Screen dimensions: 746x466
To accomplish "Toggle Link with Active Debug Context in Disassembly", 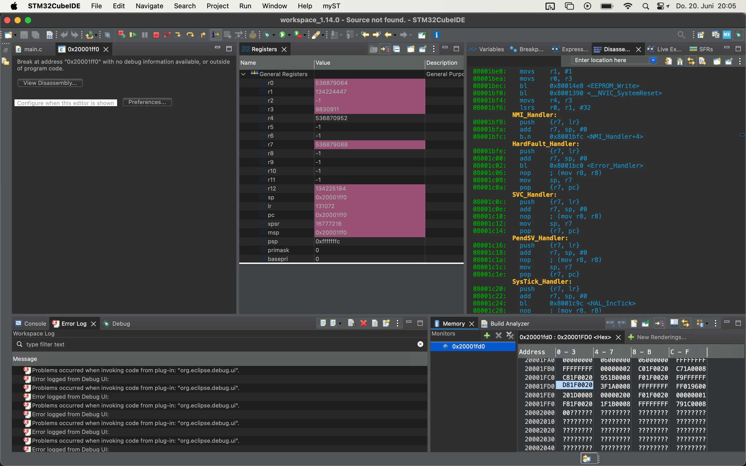I will click(x=691, y=61).
